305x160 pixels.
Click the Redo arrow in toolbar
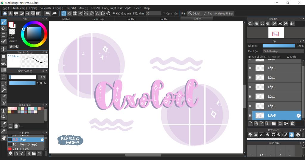(55, 13)
